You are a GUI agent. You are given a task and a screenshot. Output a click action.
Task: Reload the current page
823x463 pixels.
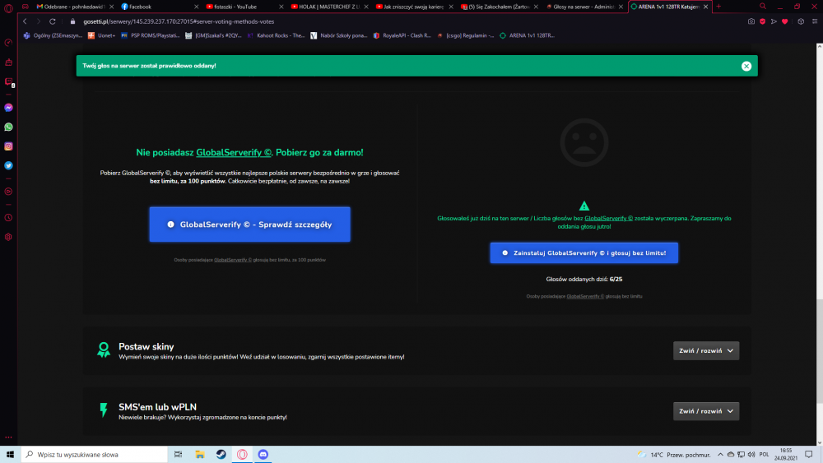tap(53, 21)
